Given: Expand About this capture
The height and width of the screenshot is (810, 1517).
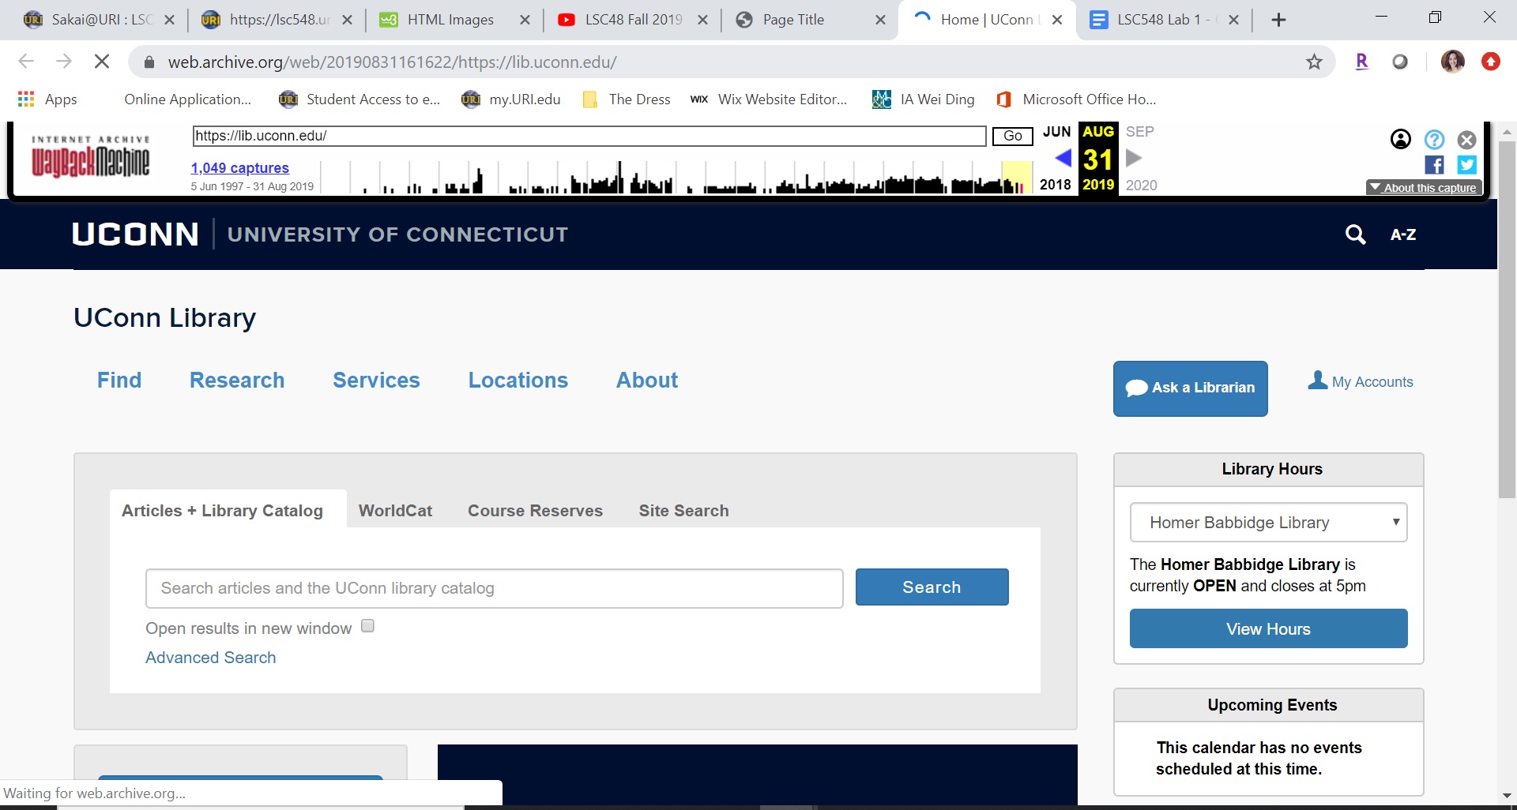Looking at the screenshot, I should point(1424,188).
